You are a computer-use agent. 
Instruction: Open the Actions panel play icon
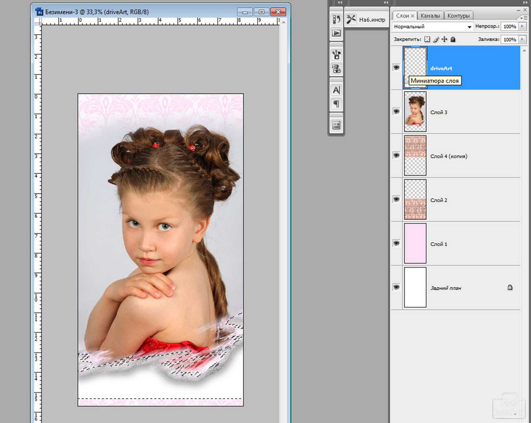click(x=336, y=33)
